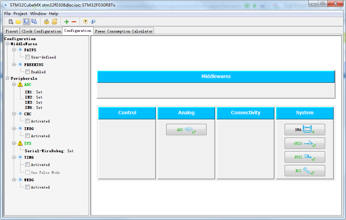Open the Help menu
The height and width of the screenshot is (220, 346).
(54, 14)
